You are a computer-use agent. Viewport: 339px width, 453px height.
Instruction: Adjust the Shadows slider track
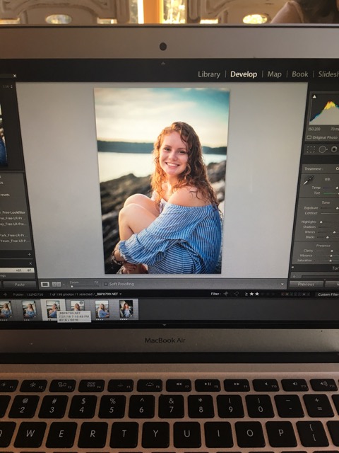328,227
